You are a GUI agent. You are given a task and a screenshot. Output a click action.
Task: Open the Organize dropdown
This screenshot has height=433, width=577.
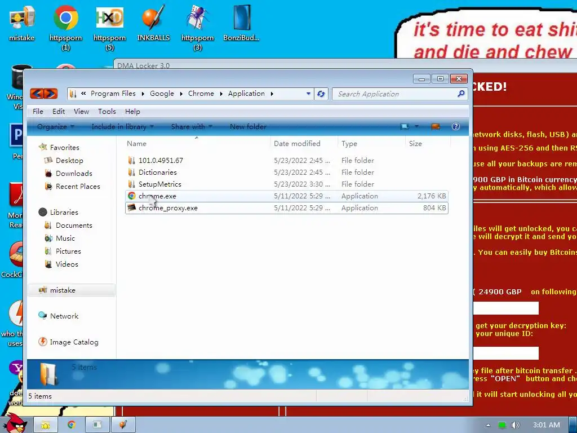click(x=56, y=127)
